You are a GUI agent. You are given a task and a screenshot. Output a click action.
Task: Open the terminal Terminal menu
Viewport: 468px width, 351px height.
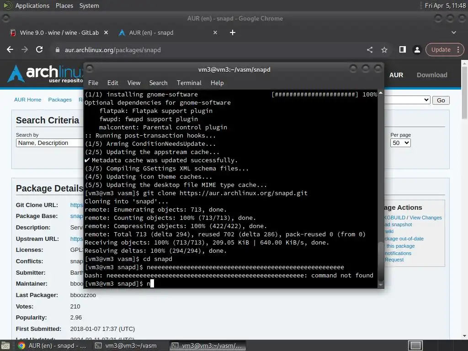click(189, 83)
